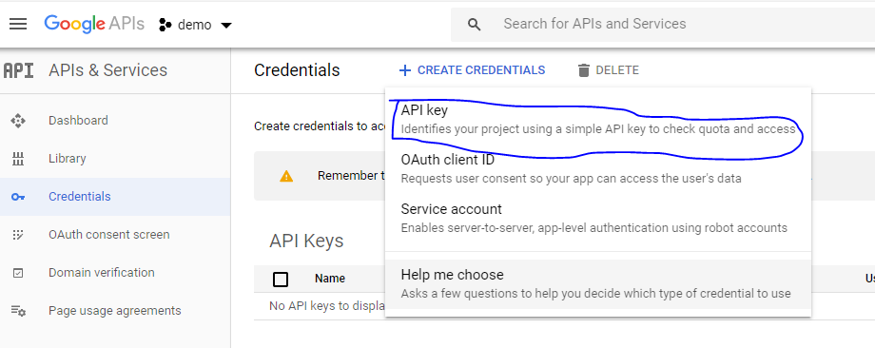
Task: Click the orange warning triangle icon
Action: 286,176
